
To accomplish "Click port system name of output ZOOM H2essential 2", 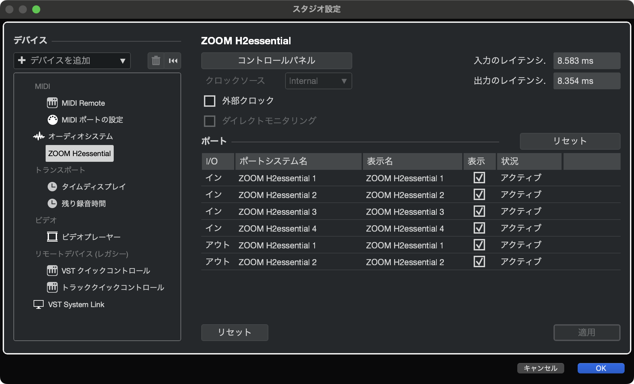I will pos(277,262).
